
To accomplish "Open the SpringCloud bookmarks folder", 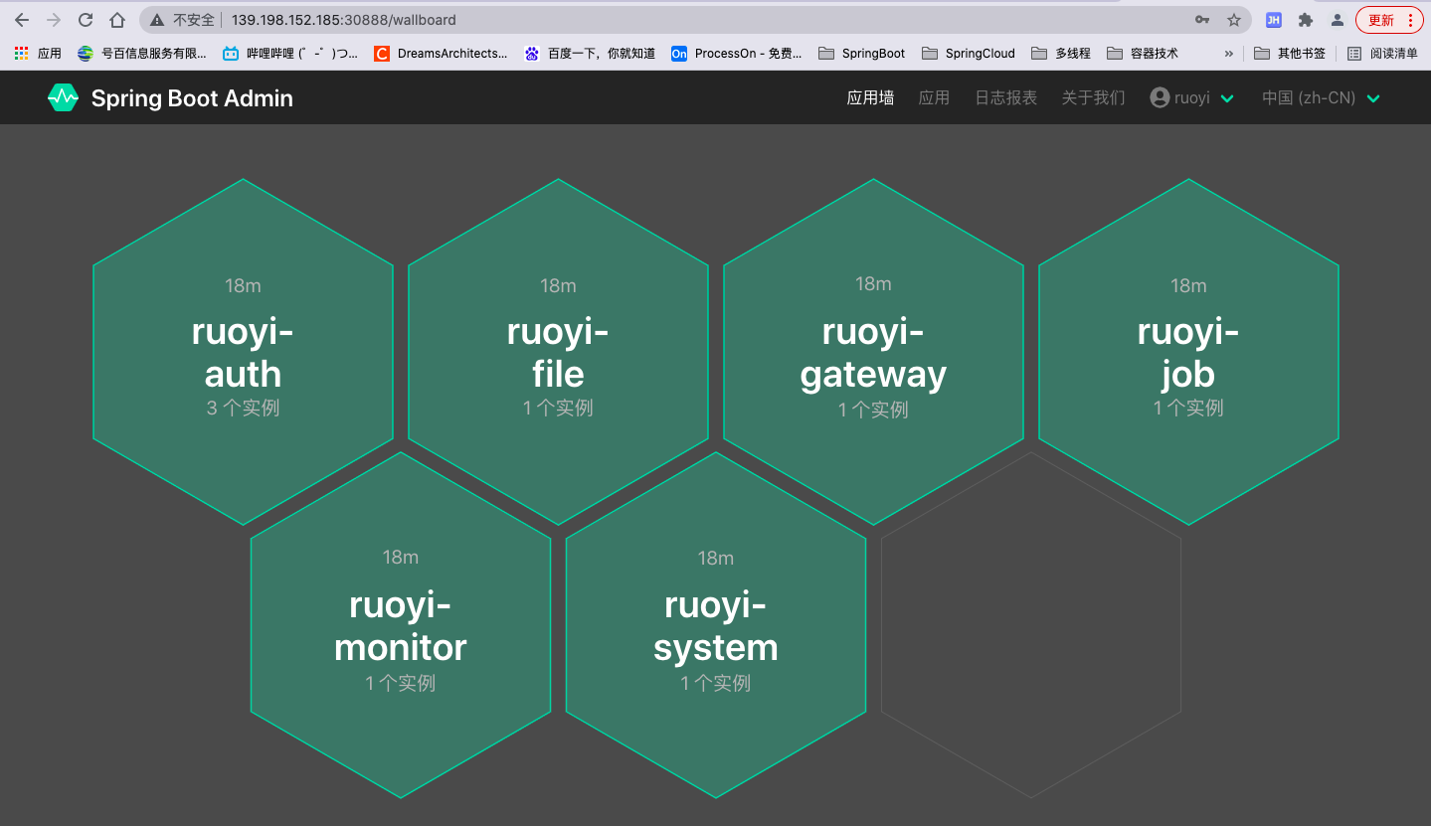I will [x=967, y=53].
